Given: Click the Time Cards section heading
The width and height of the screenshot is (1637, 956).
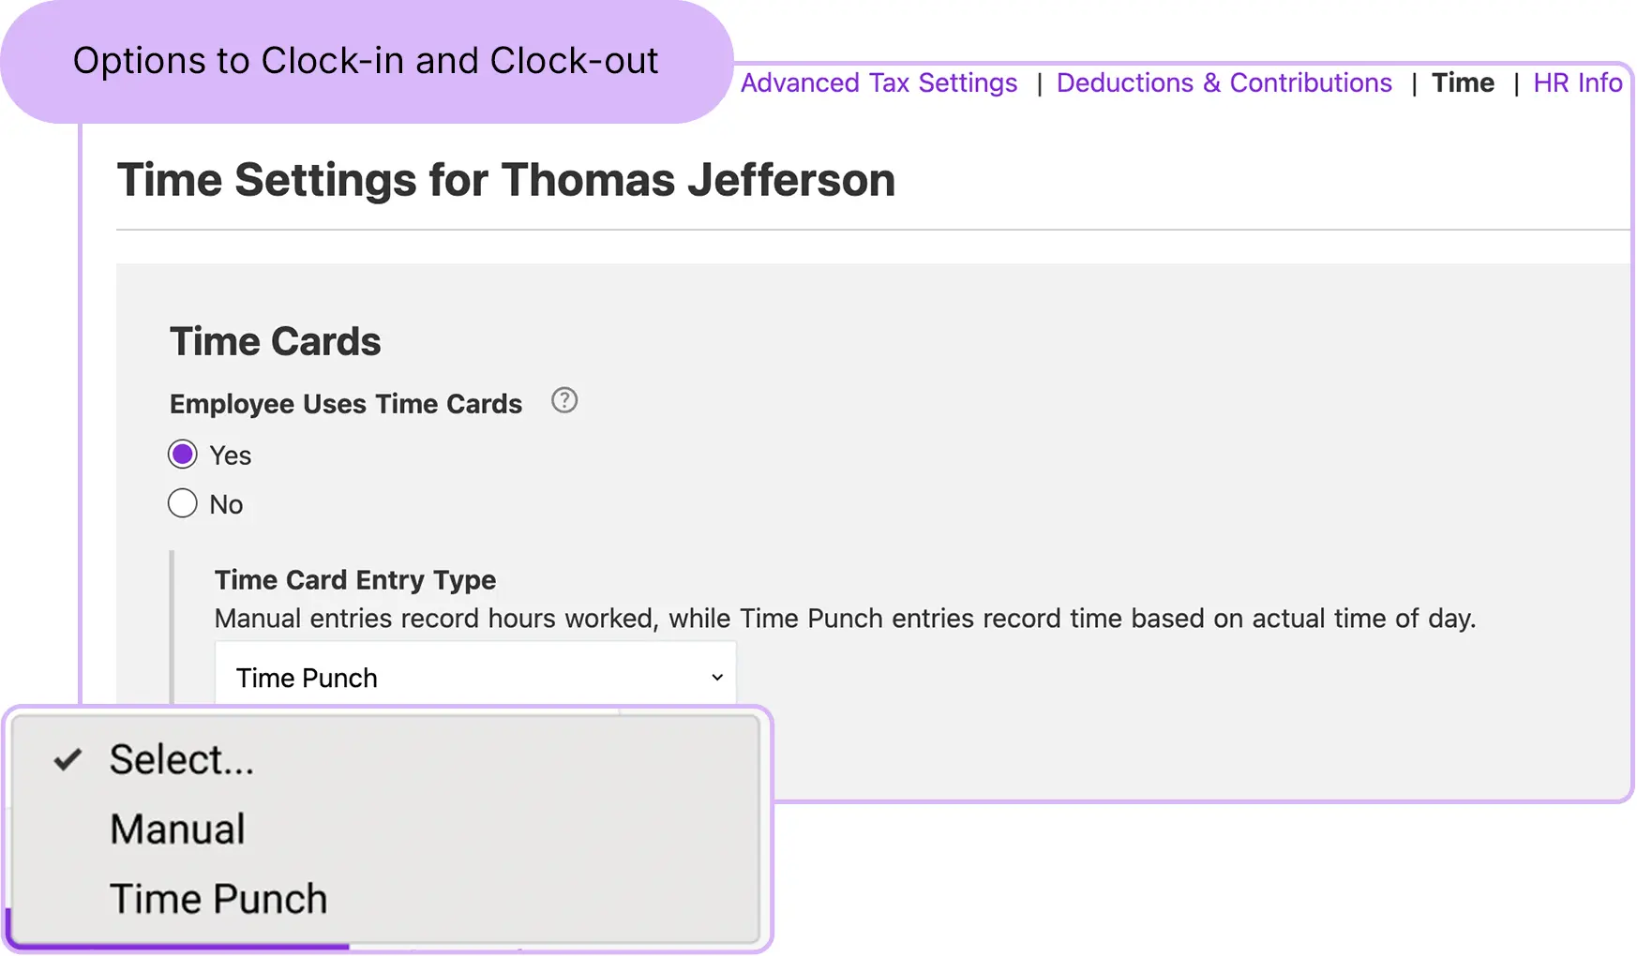Looking at the screenshot, I should [276, 341].
